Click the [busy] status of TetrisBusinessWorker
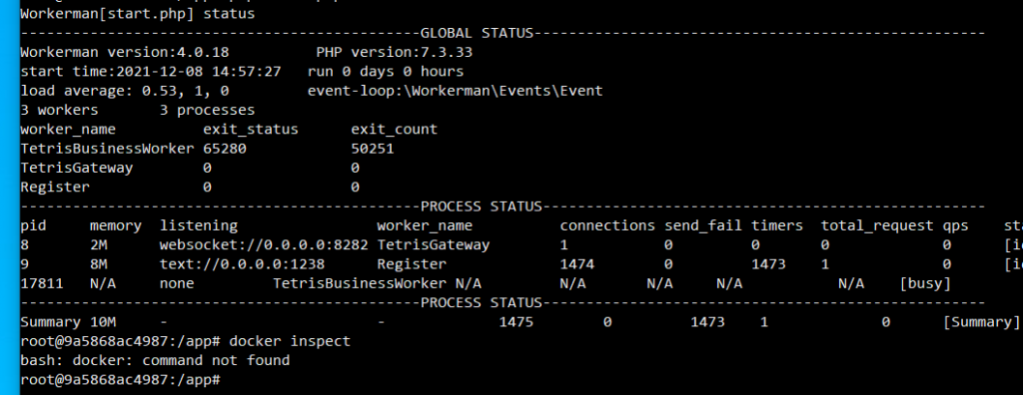Screen dimensions: 1023x395 click(x=924, y=283)
